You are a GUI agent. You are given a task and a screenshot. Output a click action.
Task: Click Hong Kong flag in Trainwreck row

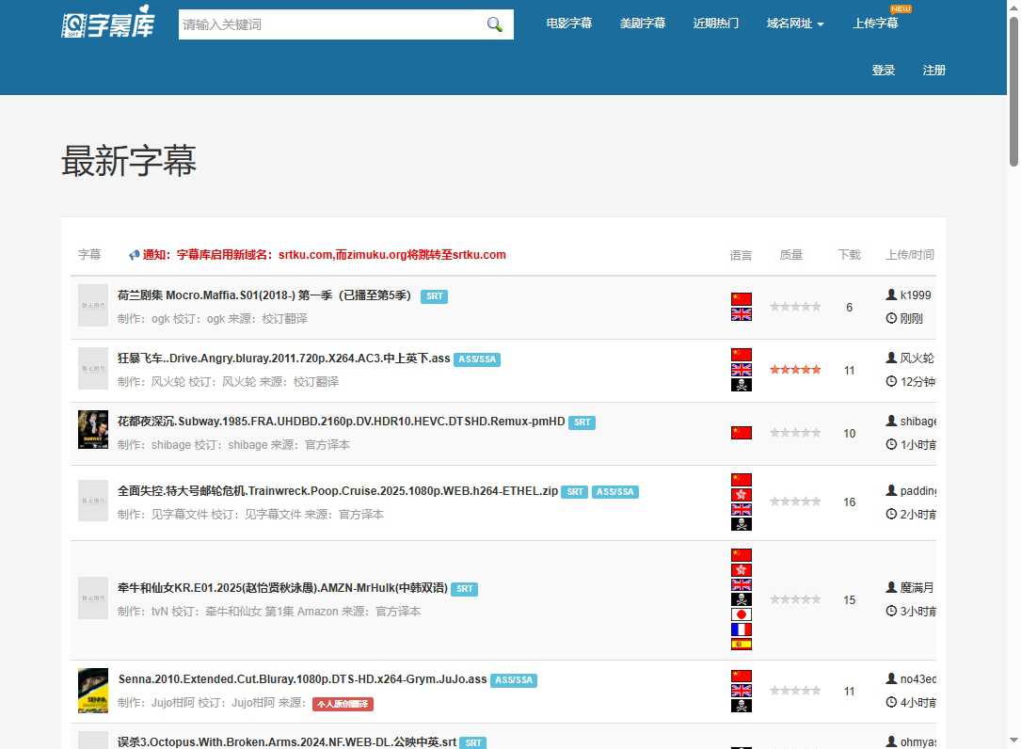[741, 494]
